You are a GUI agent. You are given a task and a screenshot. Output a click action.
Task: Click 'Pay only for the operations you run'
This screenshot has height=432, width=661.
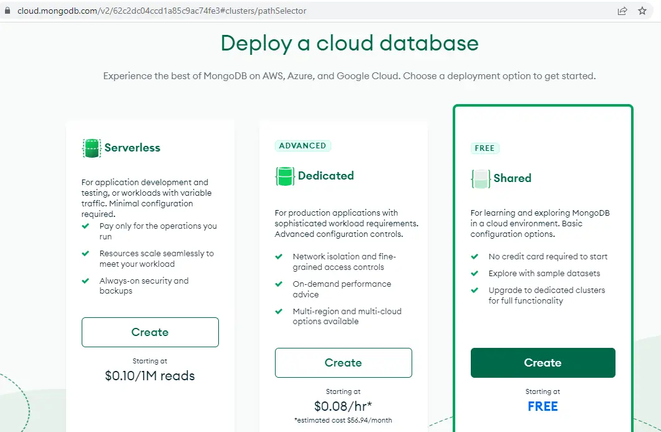point(158,231)
